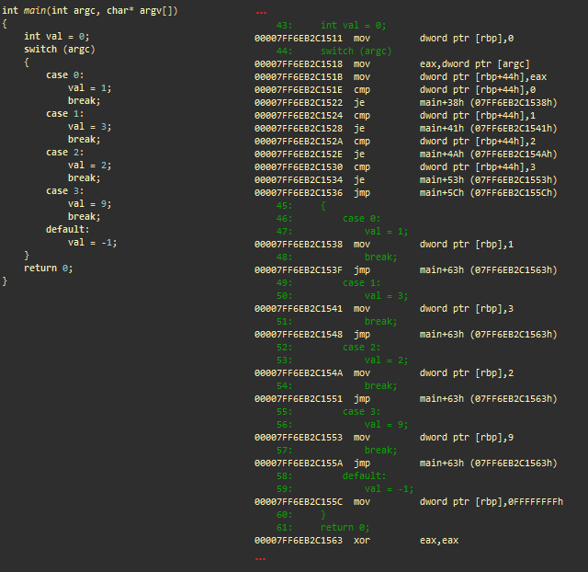Click operand "dword ptr [rbp+44h],0" of cmp
Screen dimensions: 588x572
tap(478, 90)
